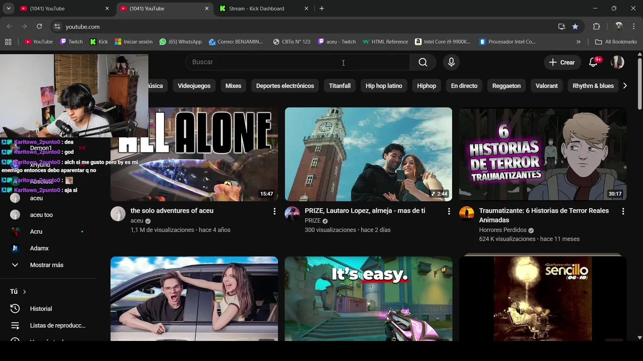Click Horrores Perdidos channel avatar

467,214
